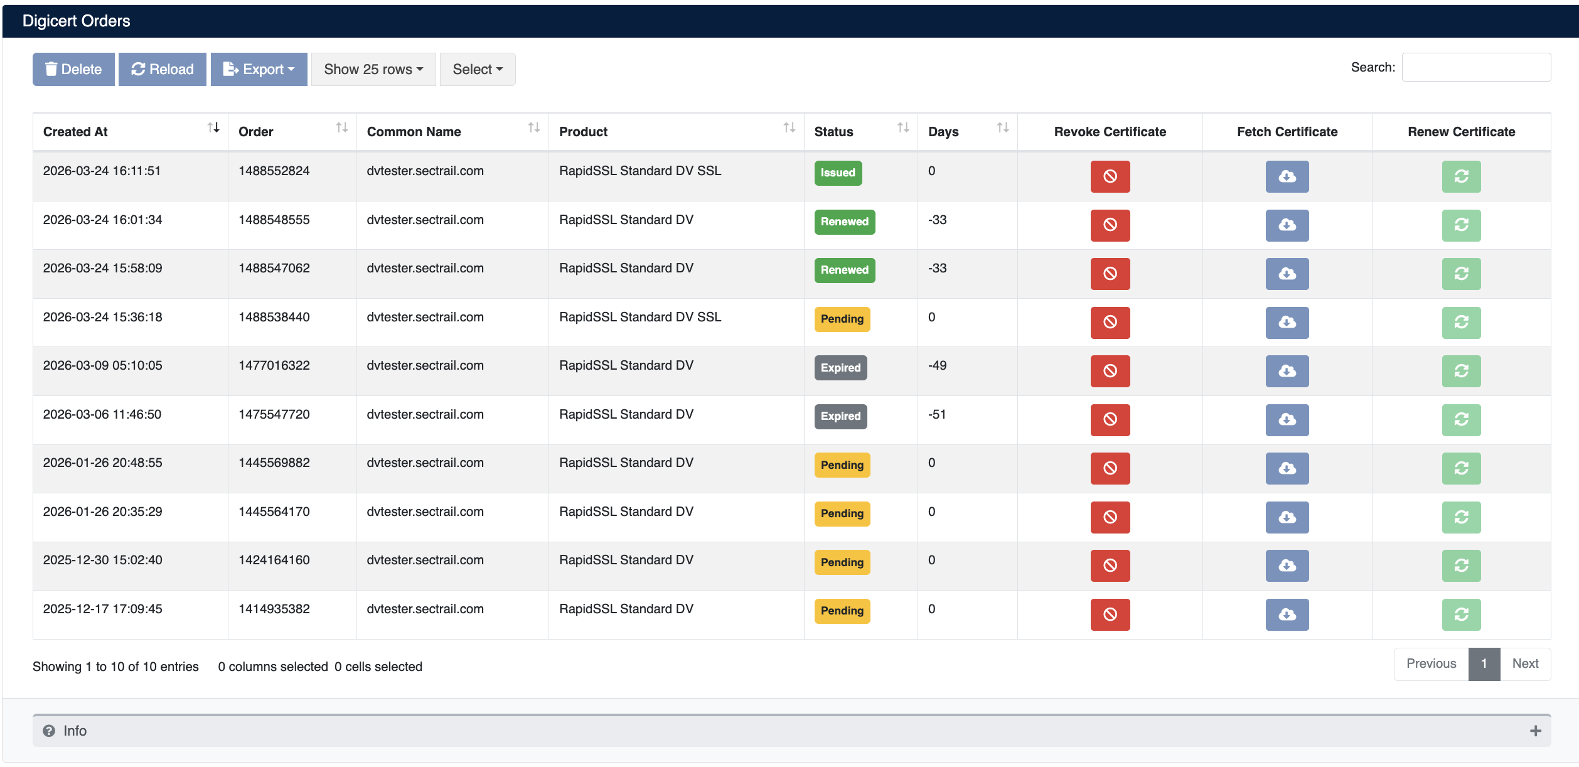Fetch certificate for order 1488547062
The height and width of the screenshot is (767, 1579).
click(x=1287, y=274)
